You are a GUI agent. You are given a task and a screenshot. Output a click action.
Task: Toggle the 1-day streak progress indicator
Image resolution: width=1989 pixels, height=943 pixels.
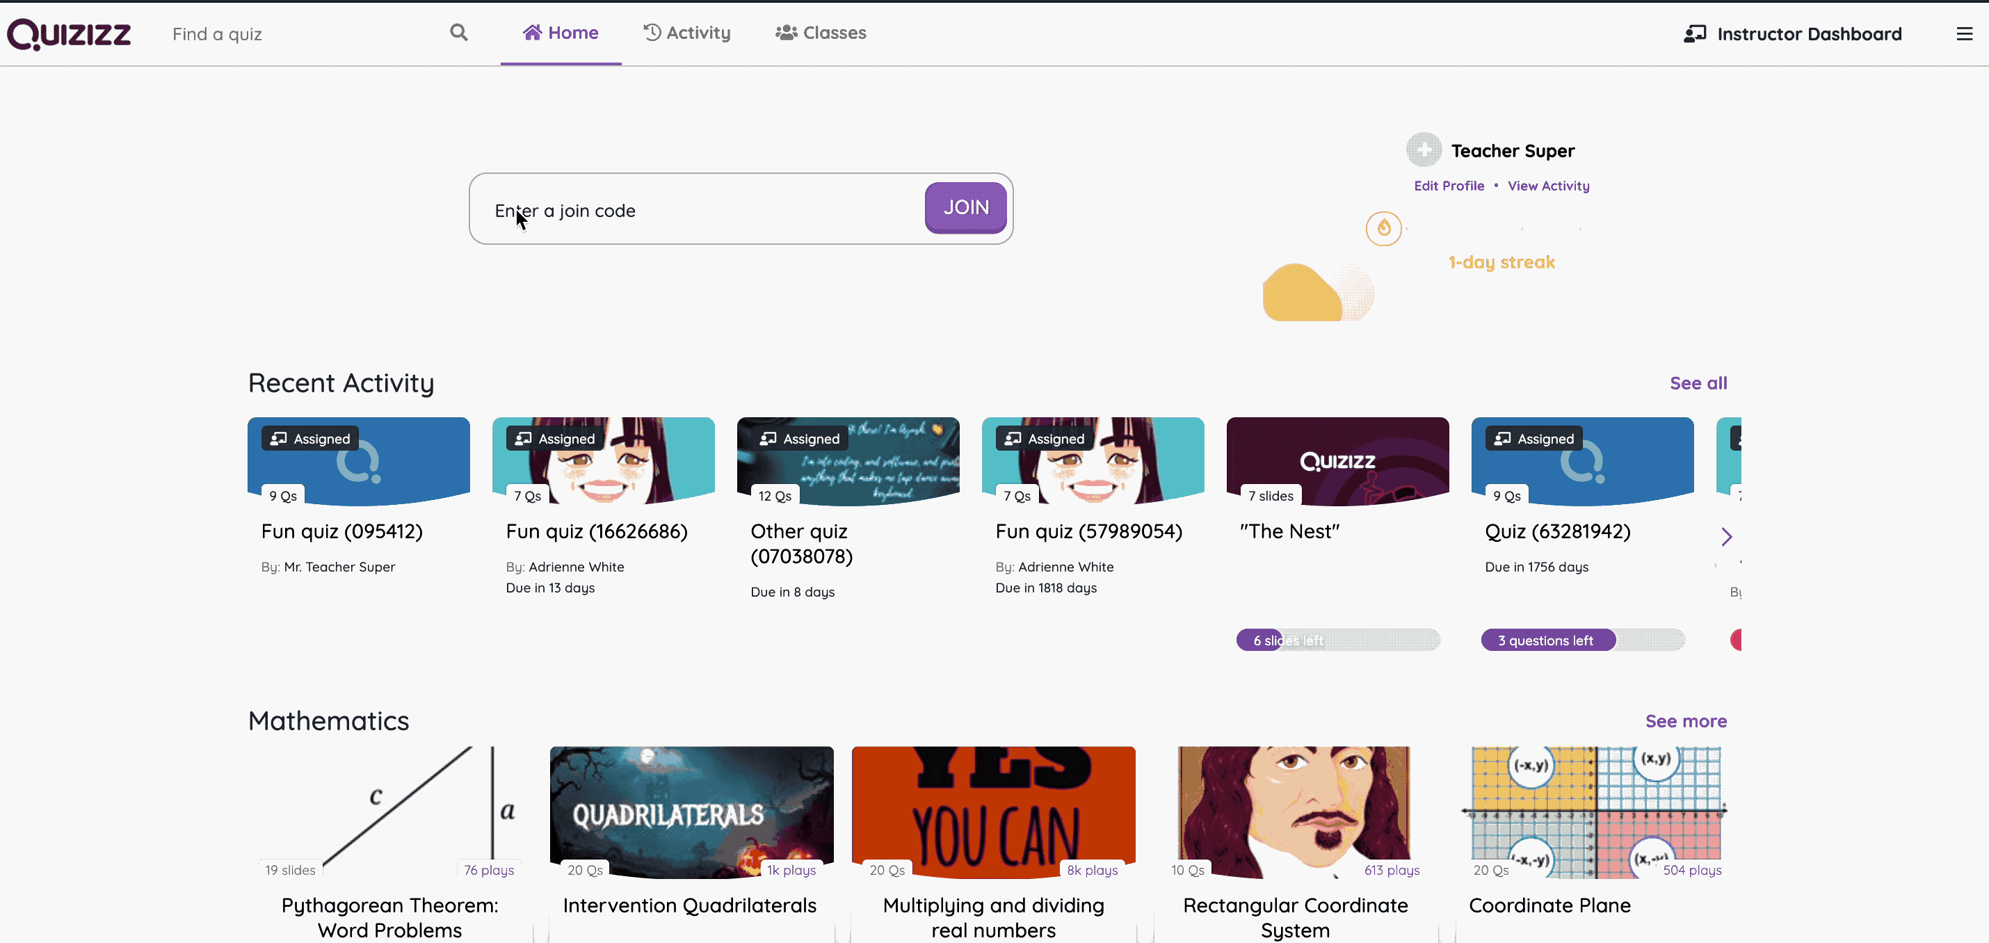pos(1383,229)
